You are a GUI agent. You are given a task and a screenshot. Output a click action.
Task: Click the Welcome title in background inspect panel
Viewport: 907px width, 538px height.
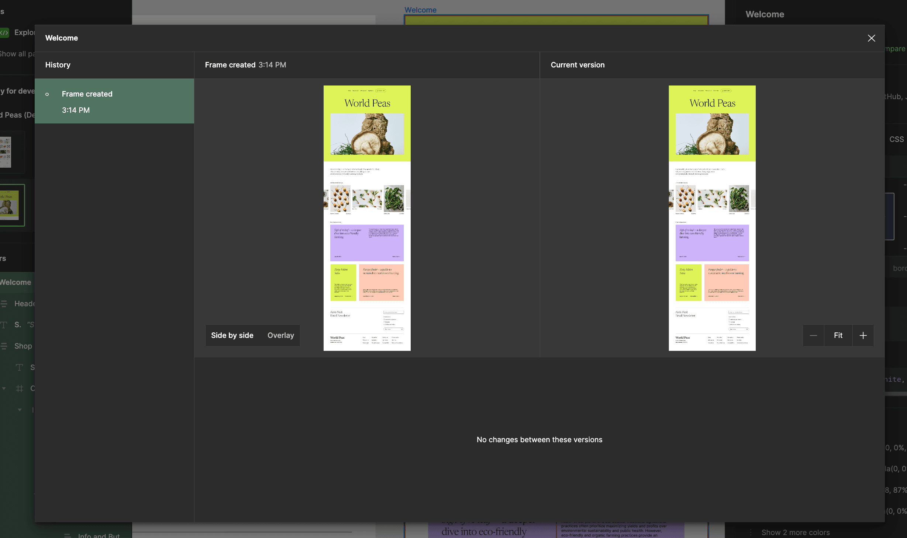pos(765,14)
